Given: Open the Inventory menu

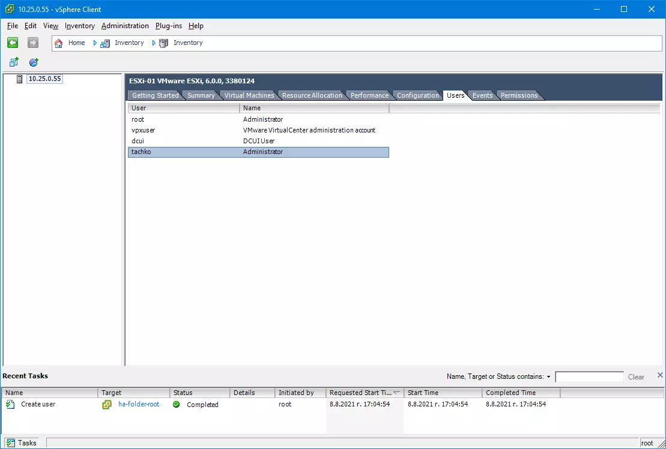Looking at the screenshot, I should pos(80,26).
